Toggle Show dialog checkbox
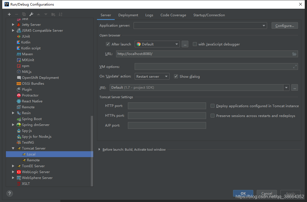307x202 pixels. [176, 76]
